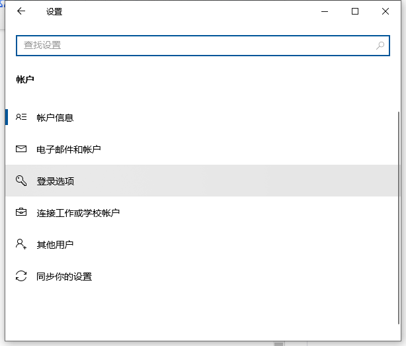
Task: Click the back arrow in Settings
Action: 21,11
